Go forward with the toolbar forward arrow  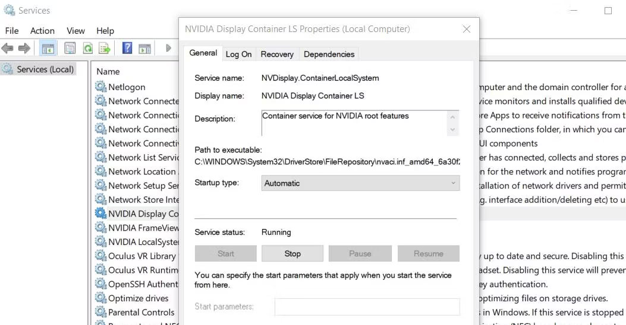coord(24,49)
